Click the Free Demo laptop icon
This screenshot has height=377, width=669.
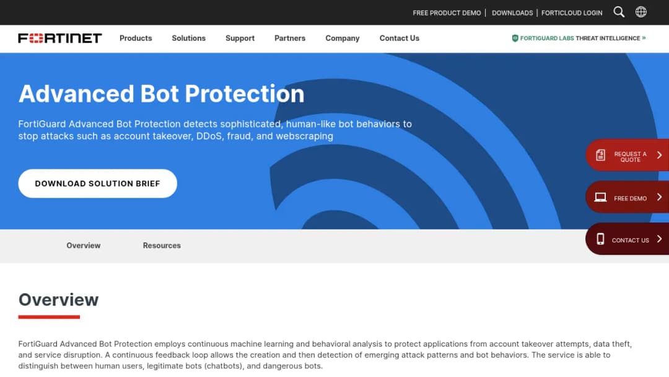click(x=600, y=197)
